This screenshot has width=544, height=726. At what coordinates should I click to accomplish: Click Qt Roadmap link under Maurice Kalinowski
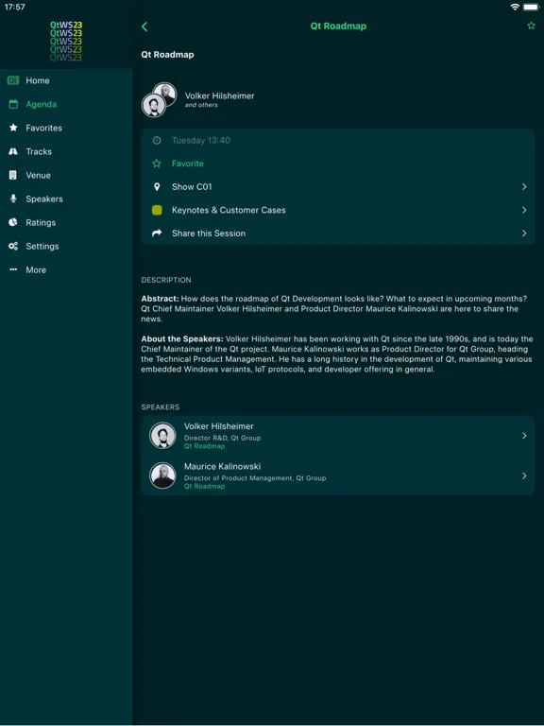tap(204, 486)
